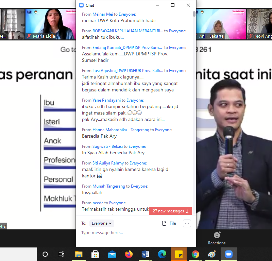
Task: Expand the 'Everyone' recipient dropdown
Action: tap(102, 223)
